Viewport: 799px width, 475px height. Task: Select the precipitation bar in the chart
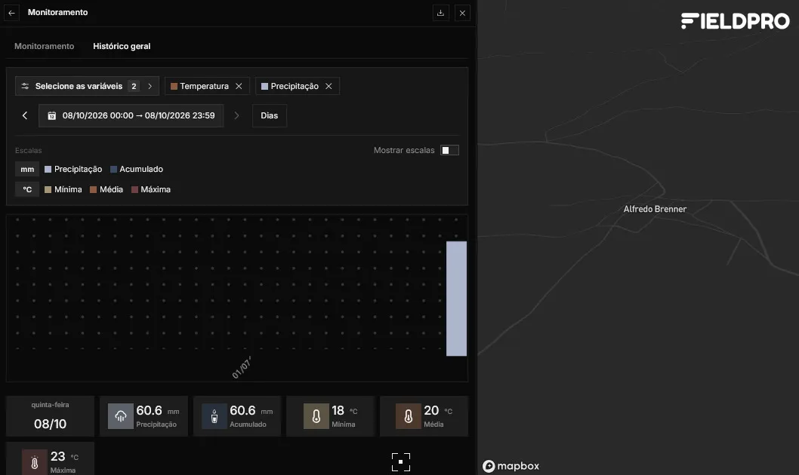pos(457,299)
